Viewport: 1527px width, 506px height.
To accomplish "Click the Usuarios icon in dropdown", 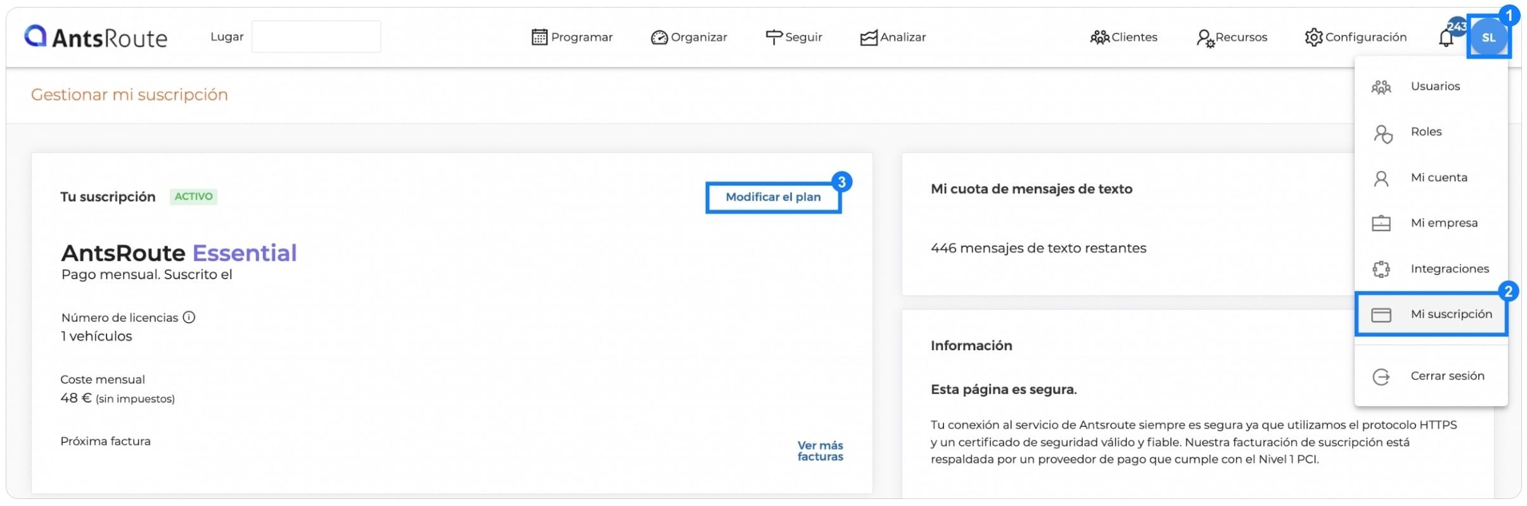I will 1381,87.
